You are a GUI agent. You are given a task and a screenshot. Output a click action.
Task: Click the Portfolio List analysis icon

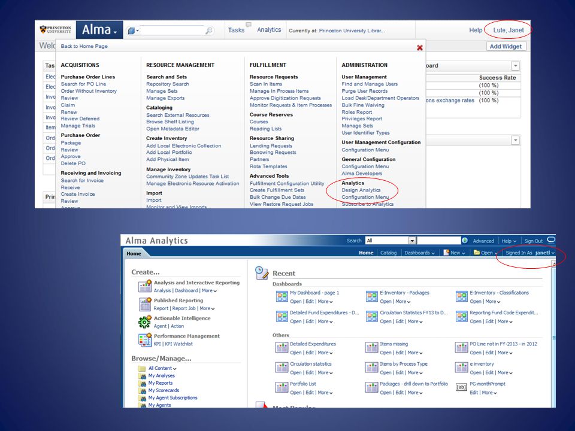282,387
